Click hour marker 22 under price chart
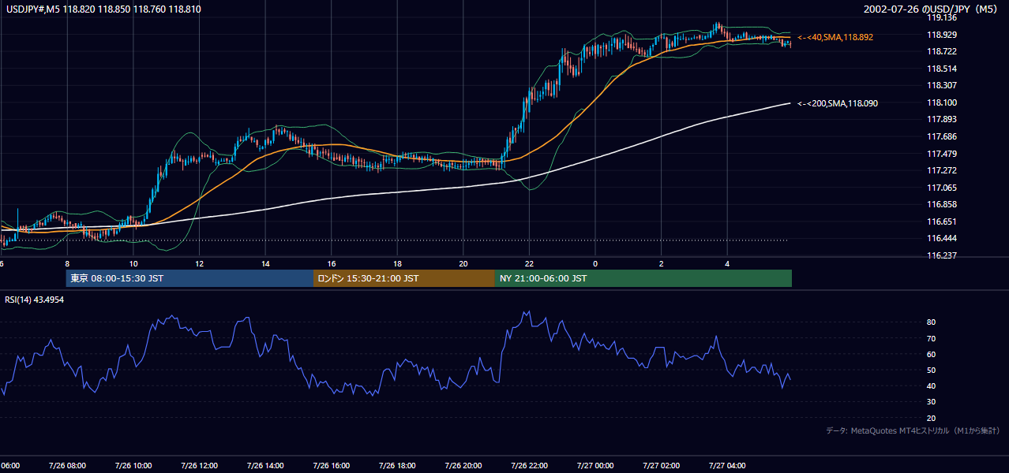 pos(530,263)
